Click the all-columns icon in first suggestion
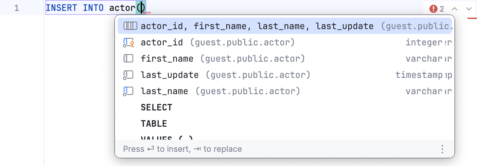The width and height of the screenshot is (477, 166). click(x=130, y=26)
